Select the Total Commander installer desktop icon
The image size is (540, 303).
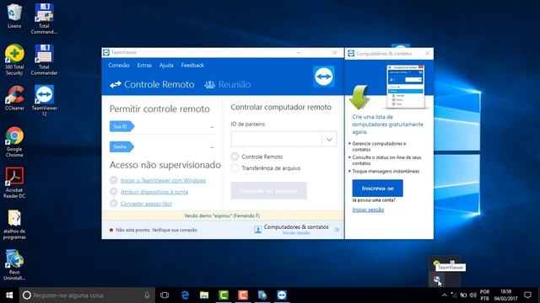pos(44,19)
